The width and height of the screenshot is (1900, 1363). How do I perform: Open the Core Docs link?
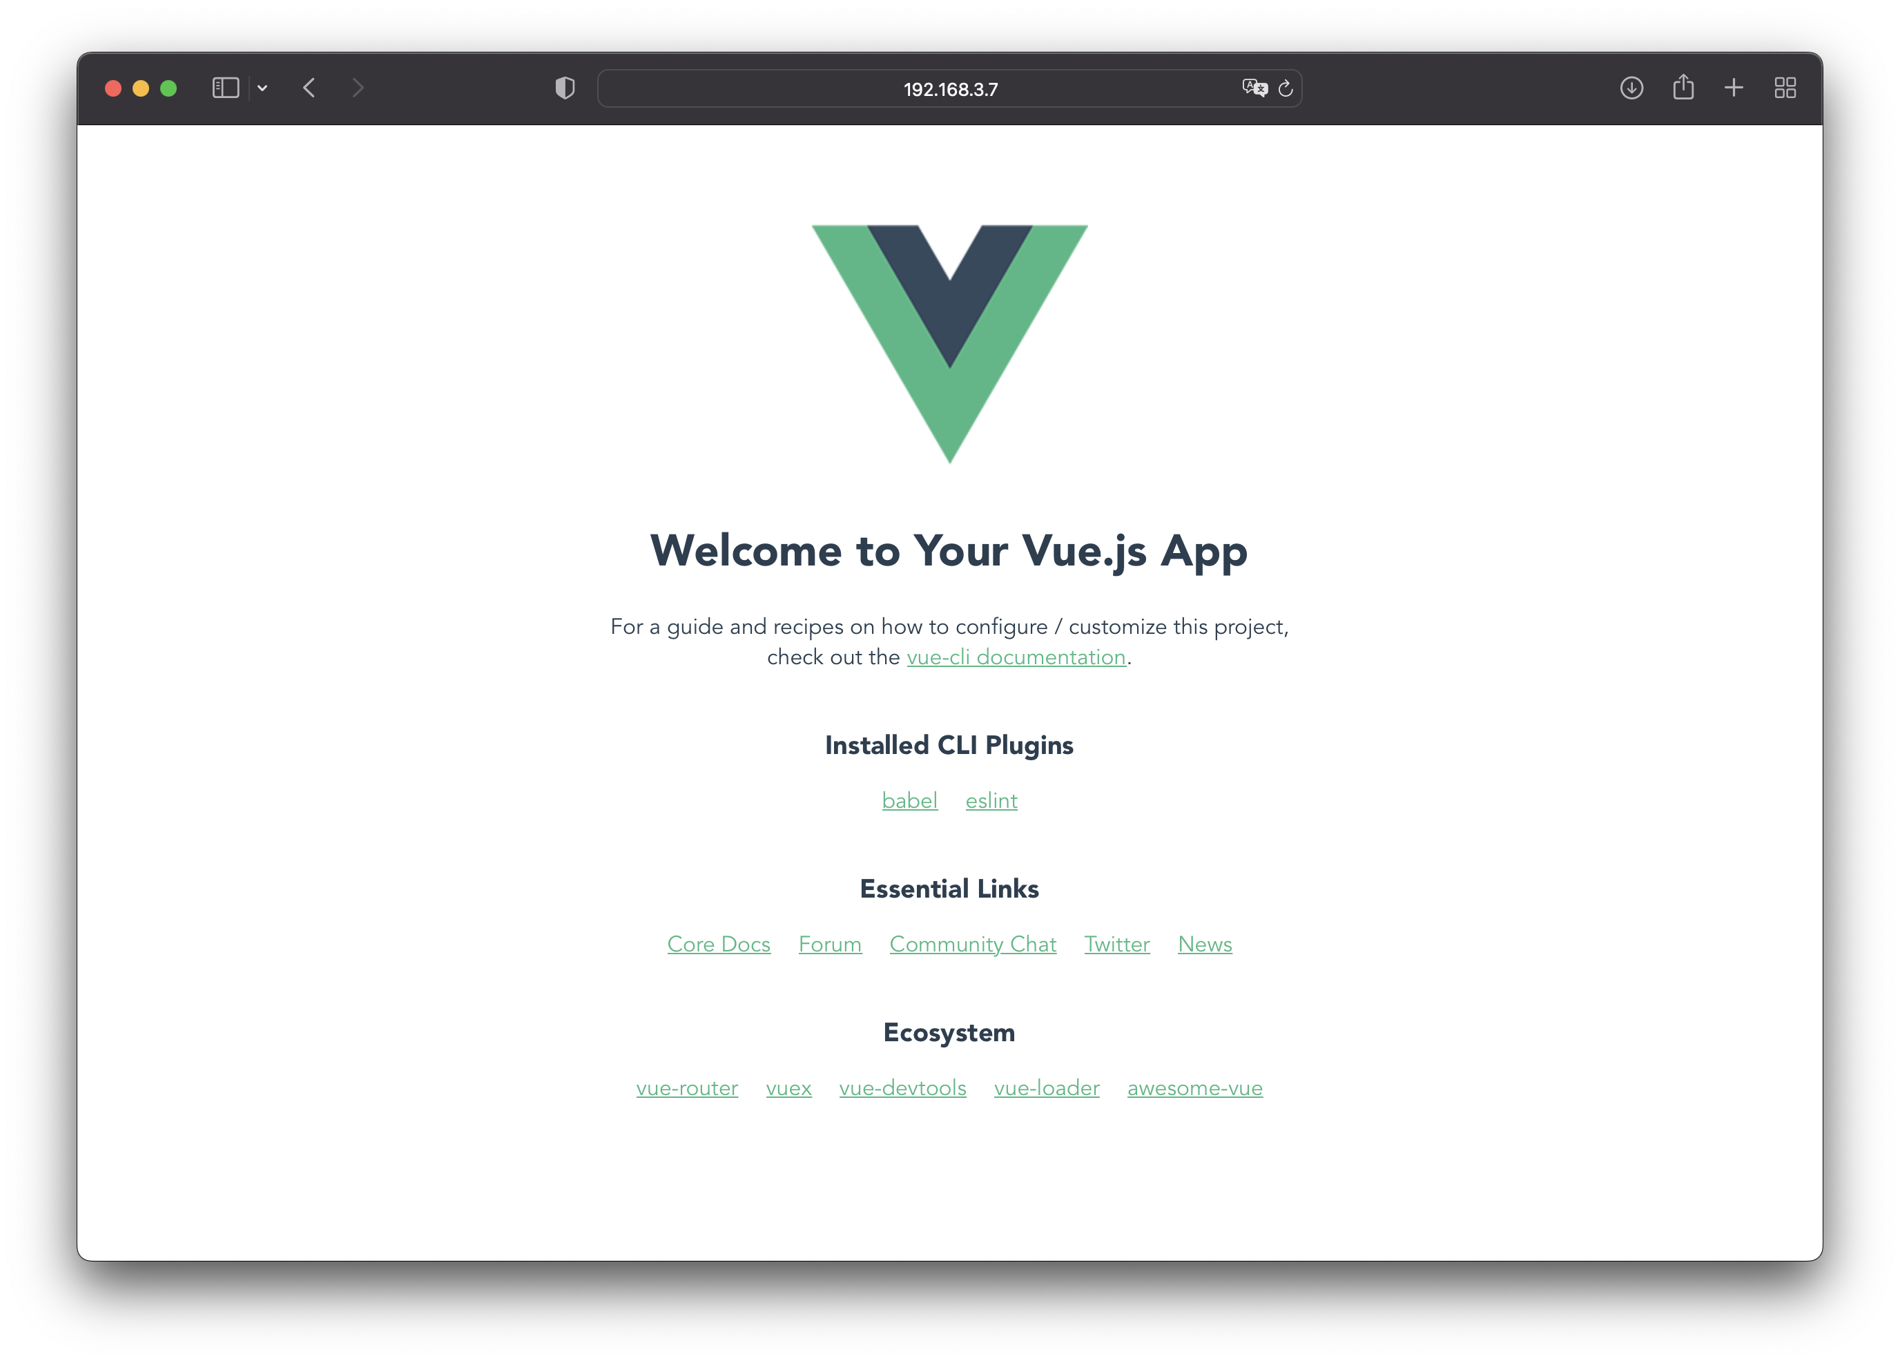tap(719, 944)
